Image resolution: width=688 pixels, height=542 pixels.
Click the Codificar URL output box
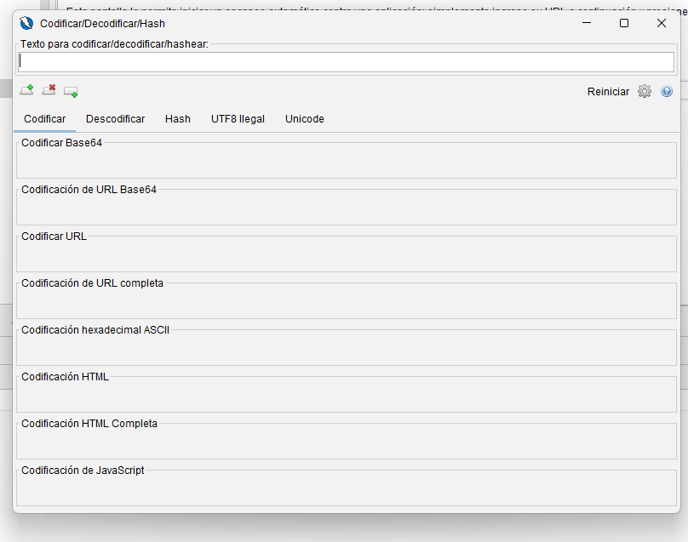coord(346,257)
